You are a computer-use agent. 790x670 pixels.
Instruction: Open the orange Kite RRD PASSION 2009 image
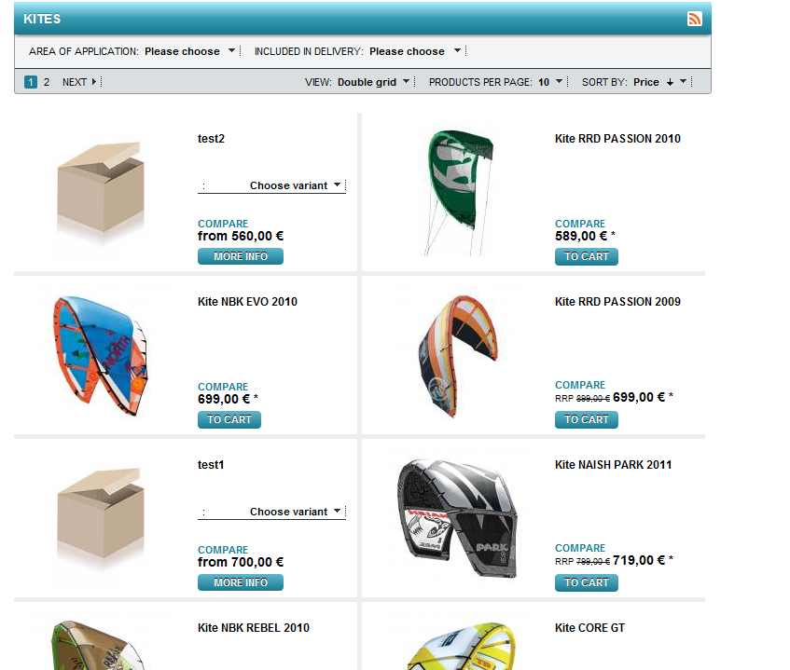(x=457, y=356)
